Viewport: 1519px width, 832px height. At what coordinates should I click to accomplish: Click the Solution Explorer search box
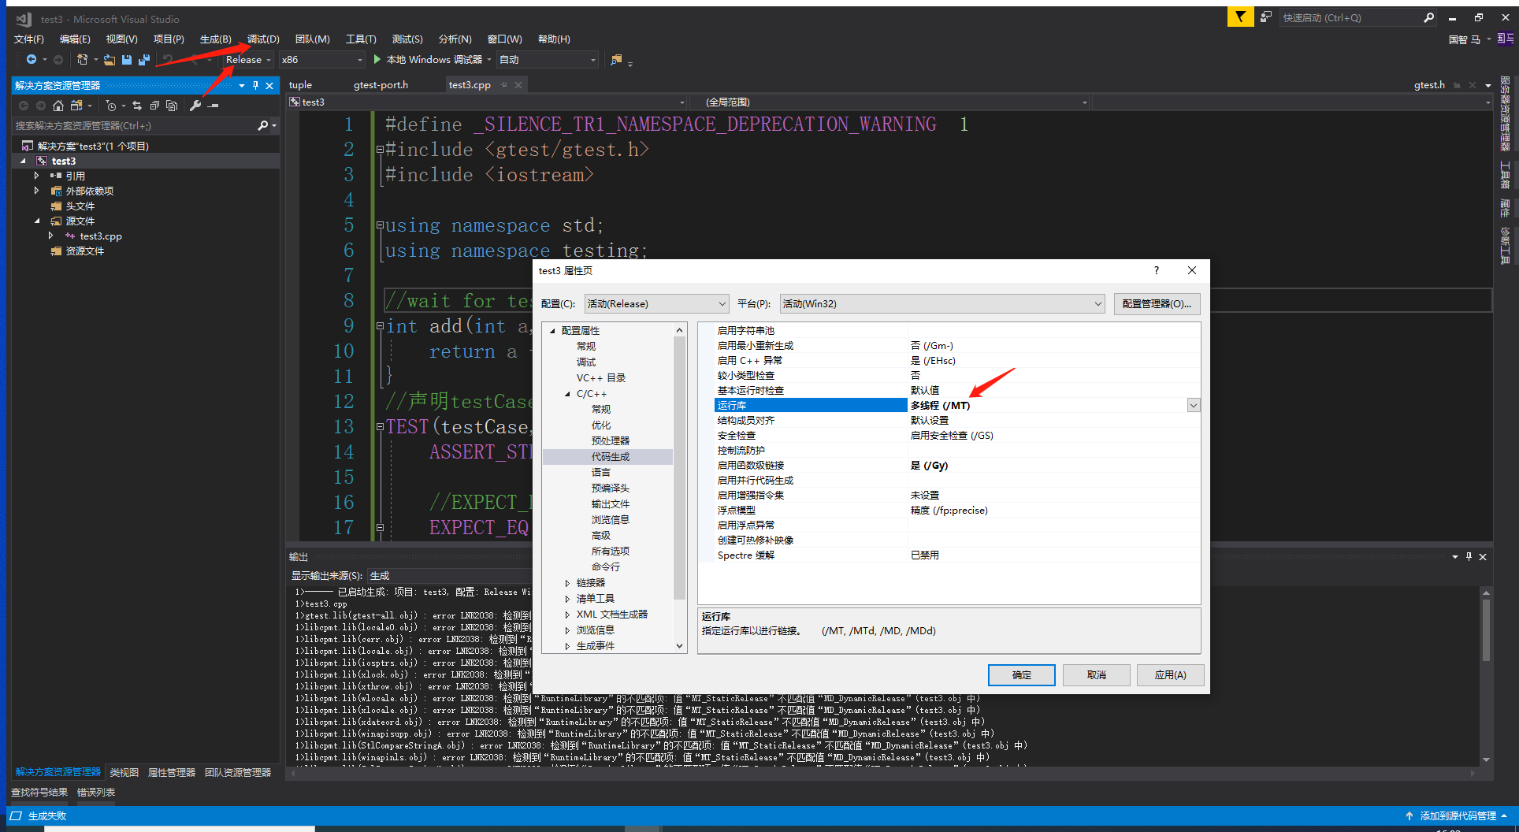point(126,125)
